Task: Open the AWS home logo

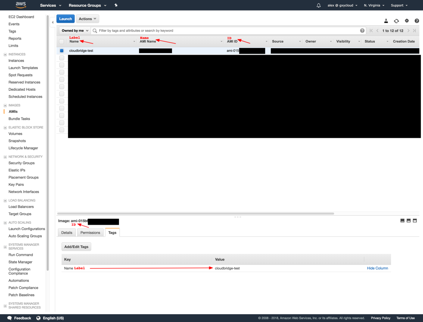Action: pyautogui.click(x=21, y=5)
